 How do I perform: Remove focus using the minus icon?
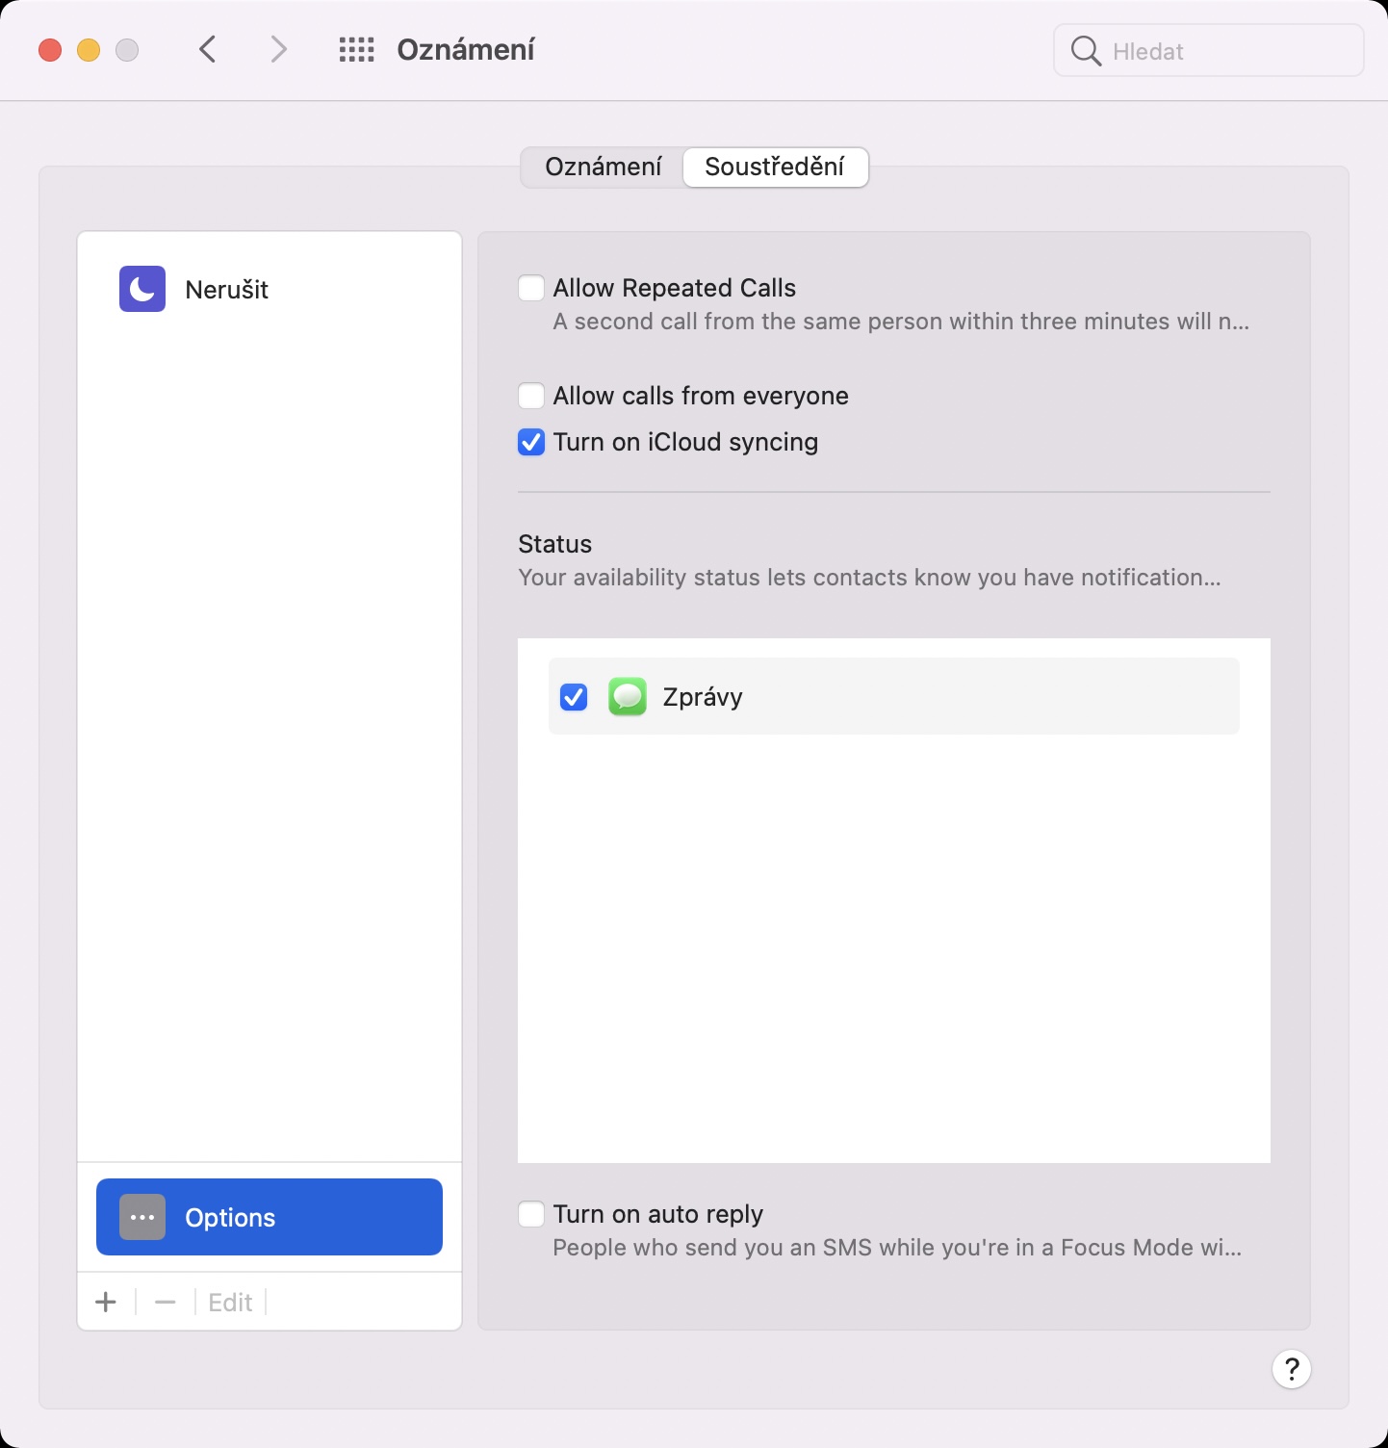point(166,1303)
